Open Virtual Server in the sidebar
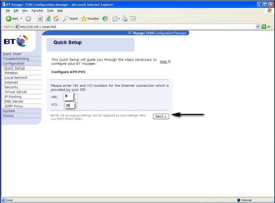The image size is (275, 203). coord(16,92)
